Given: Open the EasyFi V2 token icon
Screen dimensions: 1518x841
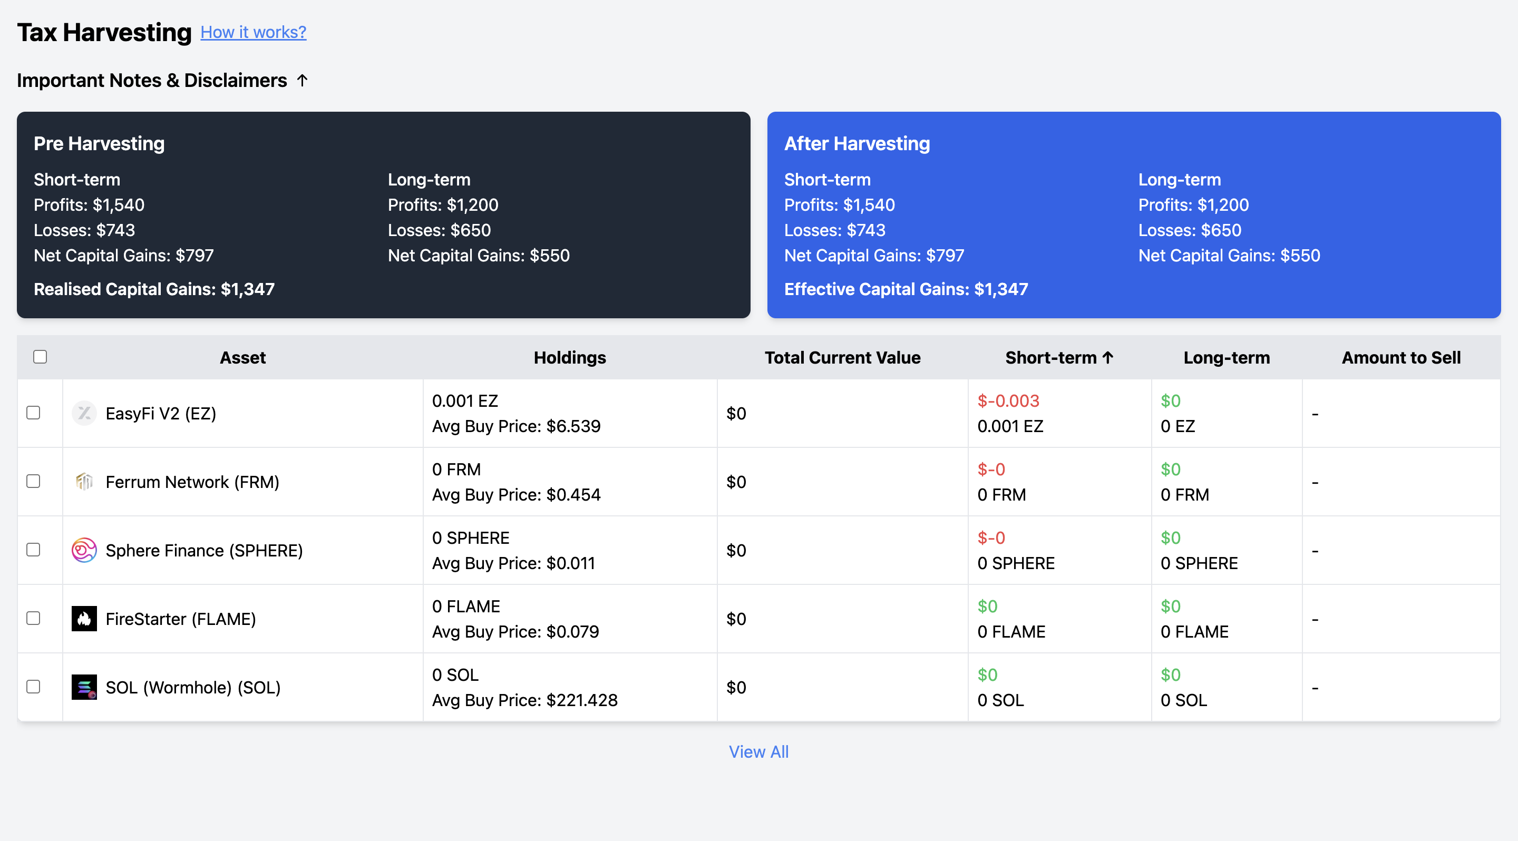Looking at the screenshot, I should [x=84, y=413].
